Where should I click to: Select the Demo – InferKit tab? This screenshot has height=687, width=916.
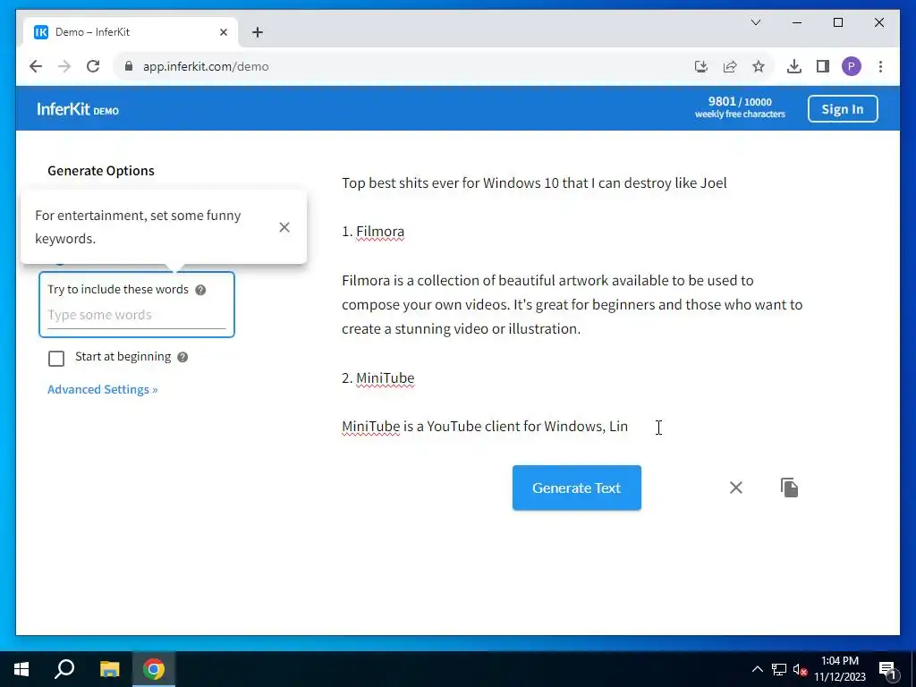pos(131,32)
